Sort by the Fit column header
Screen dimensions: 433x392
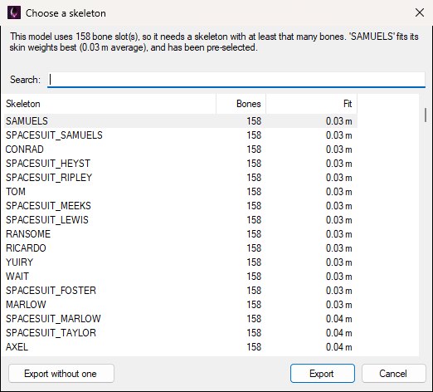(x=312, y=104)
